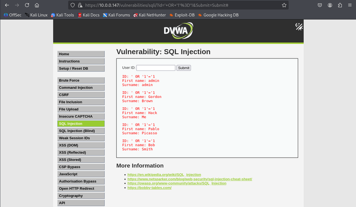356x207 pixels.
Task: Click the 'Surname: Smith' result text
Action: pos(138,149)
